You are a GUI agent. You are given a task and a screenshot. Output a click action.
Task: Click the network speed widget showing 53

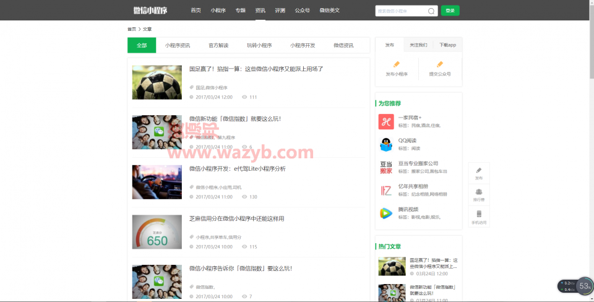click(575, 286)
